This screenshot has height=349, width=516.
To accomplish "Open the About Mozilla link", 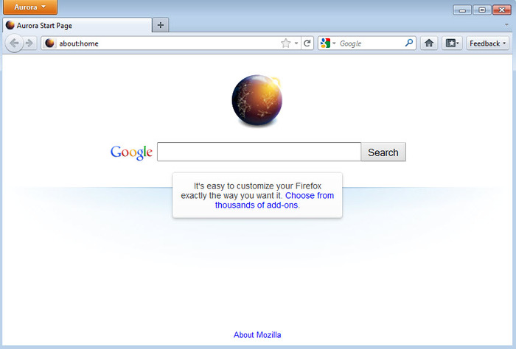I will (257, 335).
